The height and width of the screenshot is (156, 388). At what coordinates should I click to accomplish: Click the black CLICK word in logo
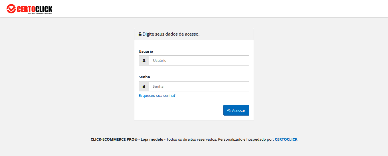point(44,9)
